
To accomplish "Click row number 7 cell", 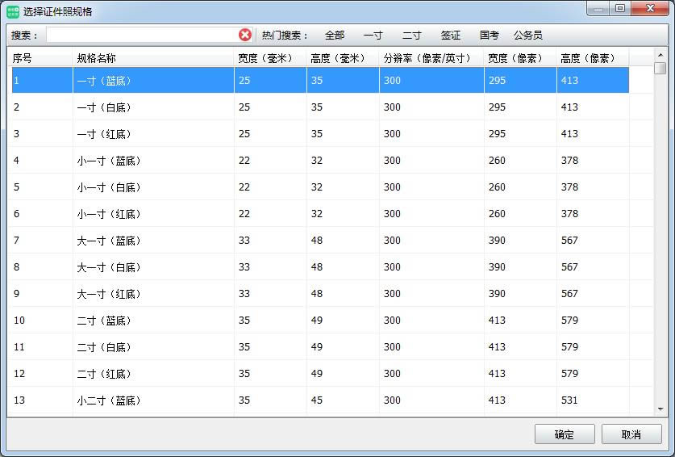I will pyautogui.click(x=42, y=240).
